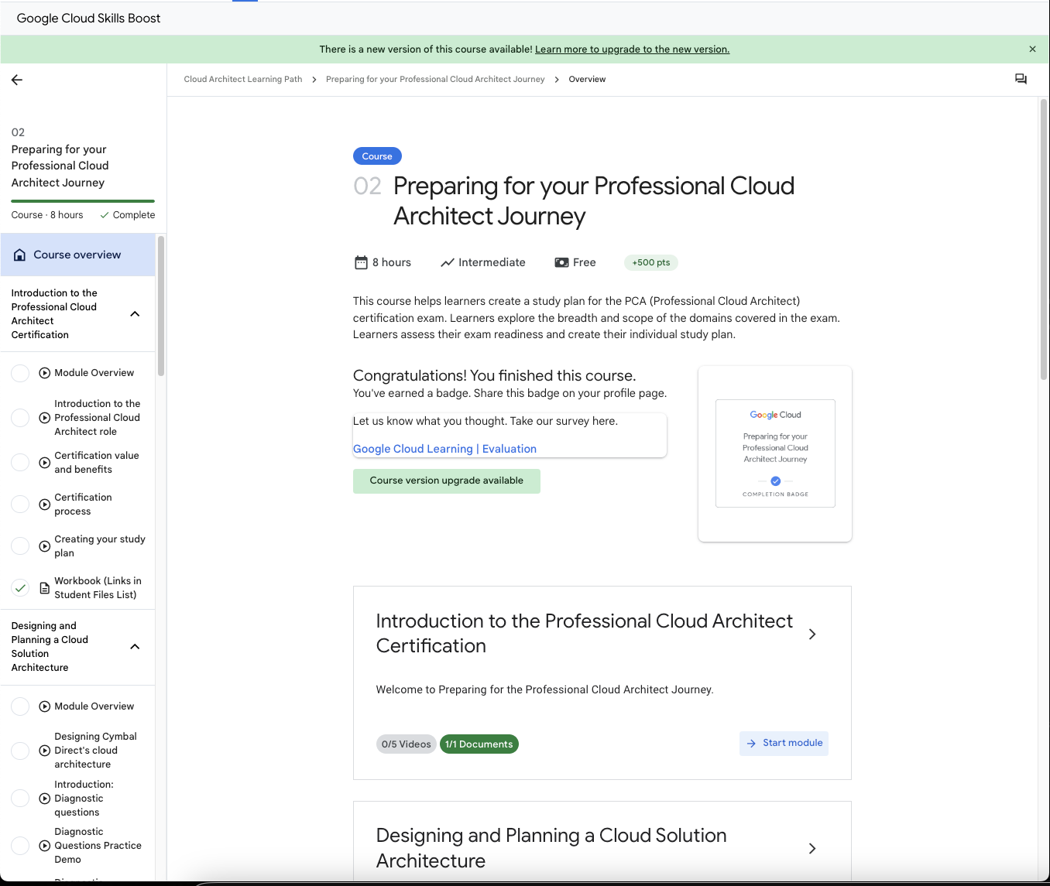The height and width of the screenshot is (886, 1050).
Task: Click the Free price icon
Action: tap(561, 262)
